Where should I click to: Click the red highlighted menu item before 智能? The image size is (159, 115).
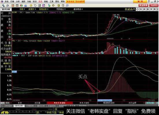(40, 1)
